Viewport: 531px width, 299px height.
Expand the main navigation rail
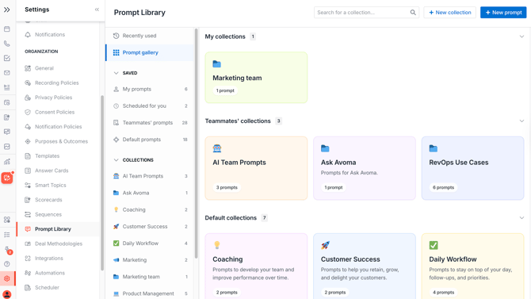(7, 10)
